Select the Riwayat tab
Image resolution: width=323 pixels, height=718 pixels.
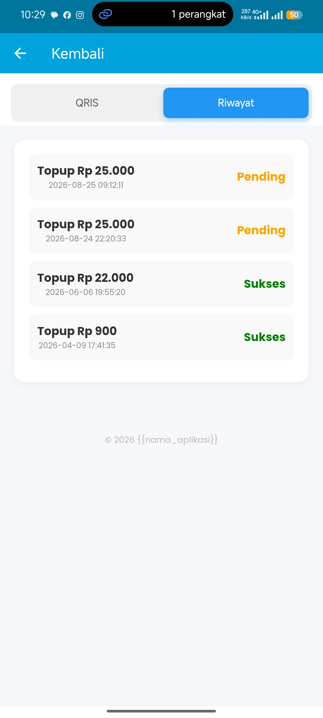[236, 103]
